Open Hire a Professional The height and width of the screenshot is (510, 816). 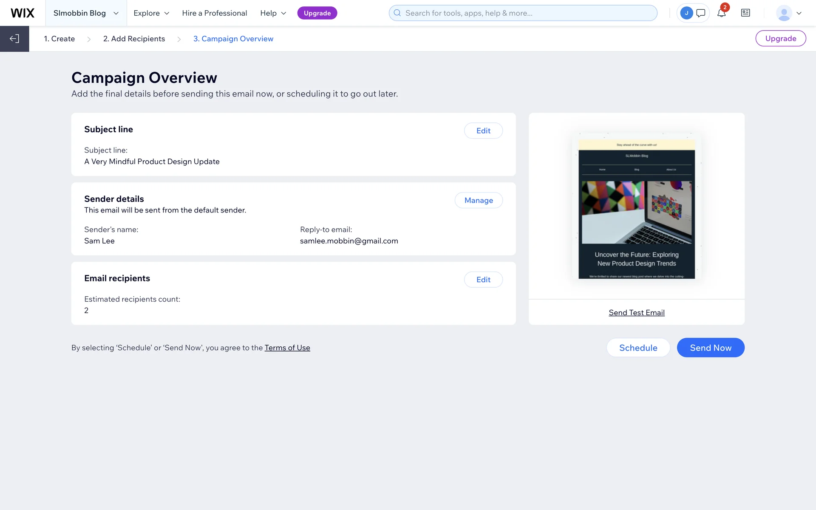tap(214, 13)
